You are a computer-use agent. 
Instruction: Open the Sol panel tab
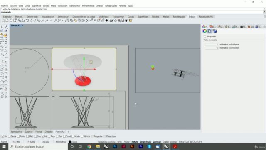[251, 27]
